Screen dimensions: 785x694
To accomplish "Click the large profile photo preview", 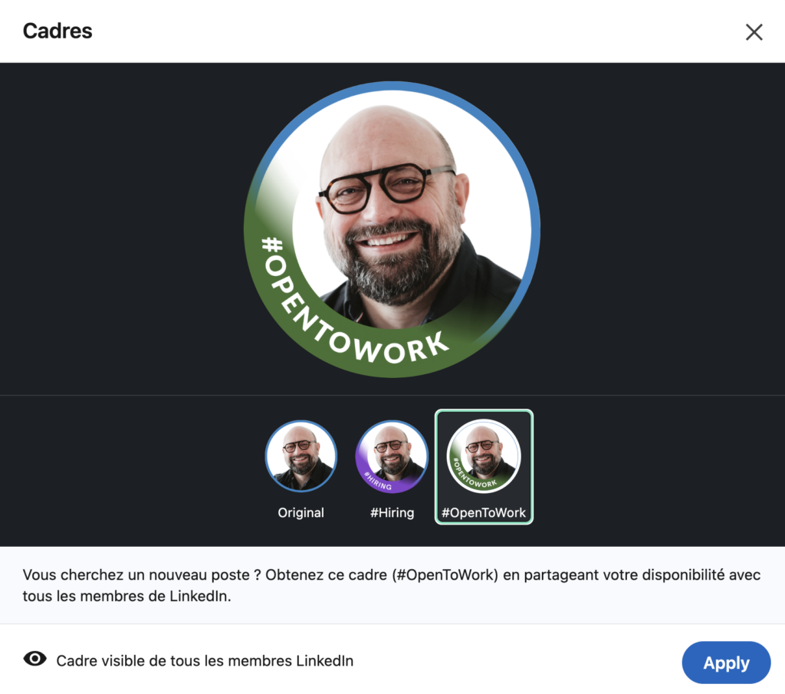I will pyautogui.click(x=392, y=229).
